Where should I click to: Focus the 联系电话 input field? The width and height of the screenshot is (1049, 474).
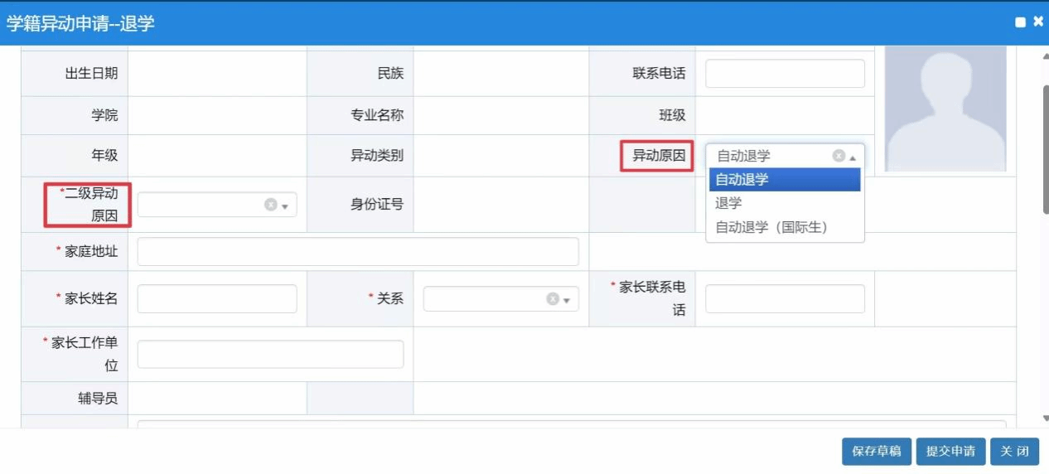[784, 74]
